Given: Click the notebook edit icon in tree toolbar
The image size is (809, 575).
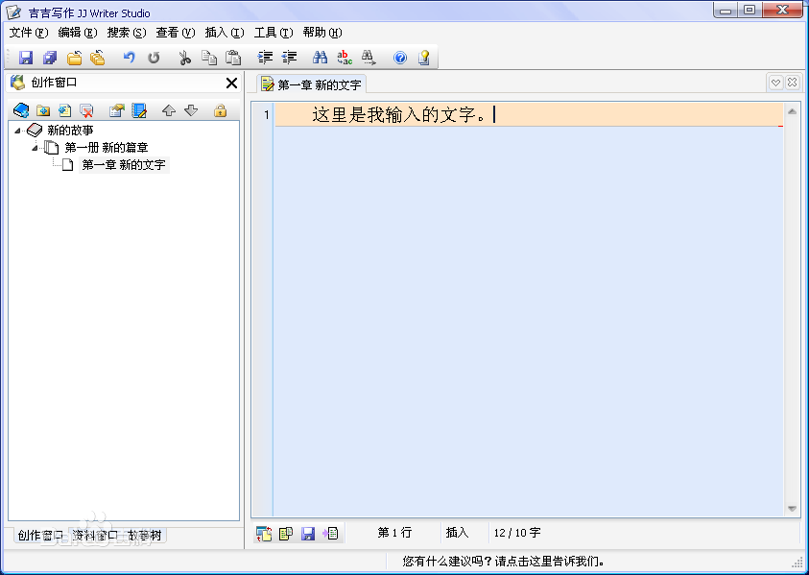Looking at the screenshot, I should point(139,110).
